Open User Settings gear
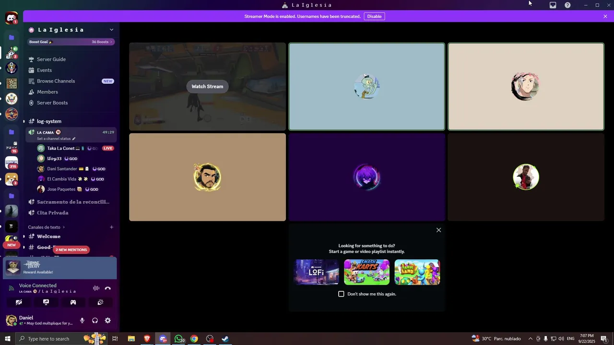This screenshot has width=614, height=345. click(x=108, y=321)
